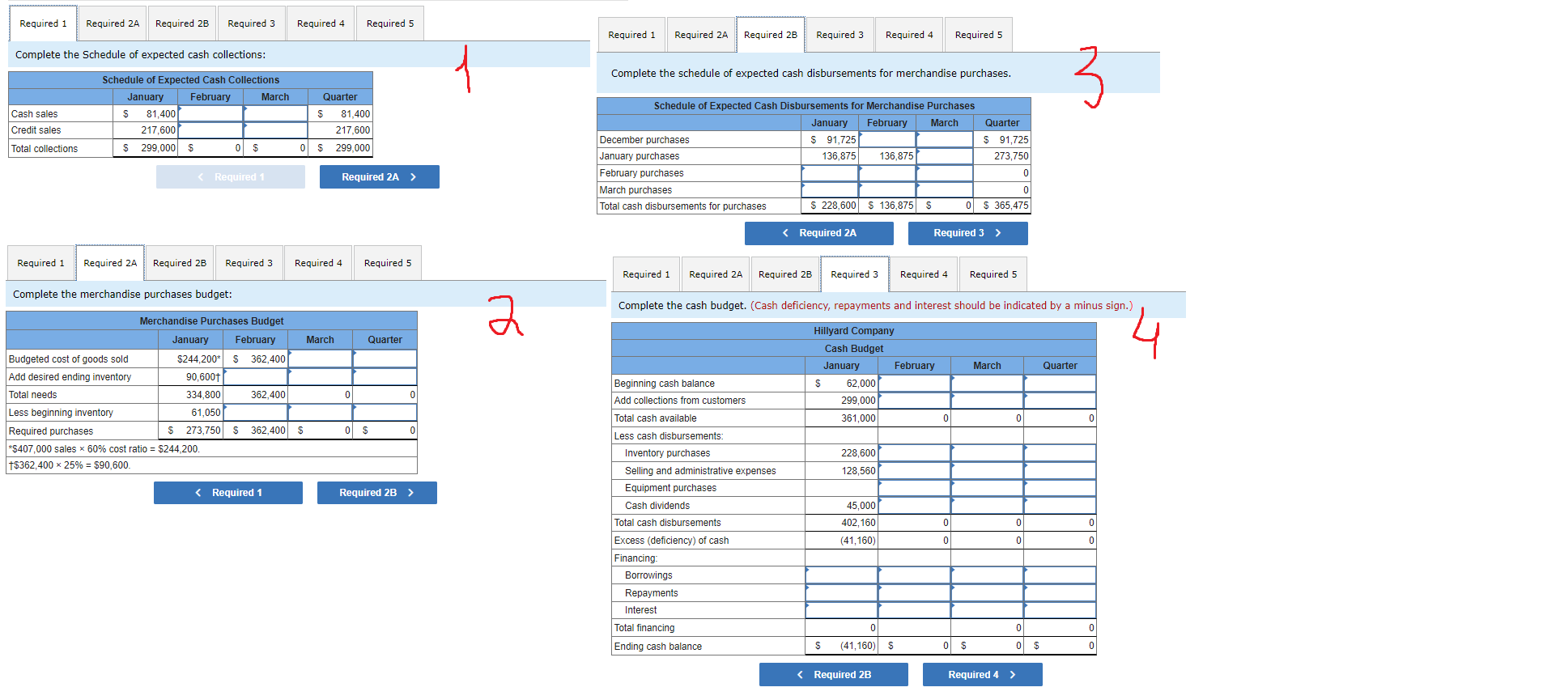The width and height of the screenshot is (1543, 700).
Task: Click Required 2A next button under Cash Collections schedule
Action: (x=380, y=177)
